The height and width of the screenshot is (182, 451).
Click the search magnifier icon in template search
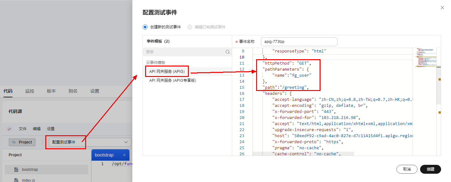(228, 52)
